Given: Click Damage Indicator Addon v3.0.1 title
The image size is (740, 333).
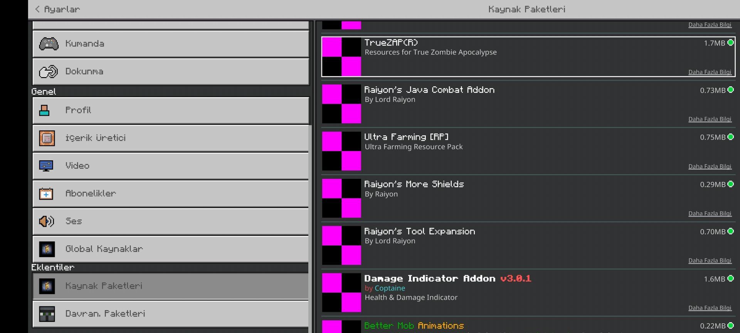Looking at the screenshot, I should click(448, 278).
